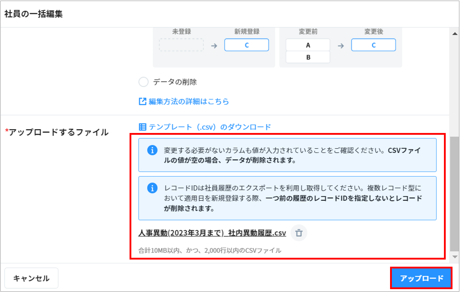
Task: Click the info icon in the レコードID notice
Action: pyautogui.click(x=152, y=188)
